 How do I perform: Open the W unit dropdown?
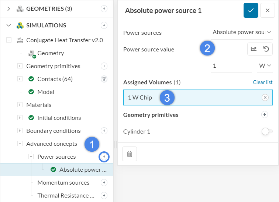click(x=265, y=66)
